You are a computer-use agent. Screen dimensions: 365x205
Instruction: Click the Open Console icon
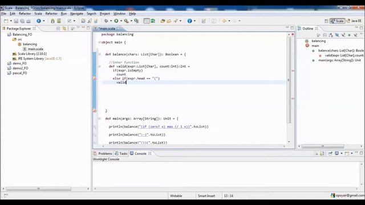tap(347, 153)
